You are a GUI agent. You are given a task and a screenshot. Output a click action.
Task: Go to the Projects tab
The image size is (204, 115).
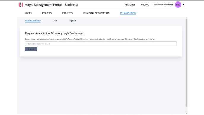[67, 13]
